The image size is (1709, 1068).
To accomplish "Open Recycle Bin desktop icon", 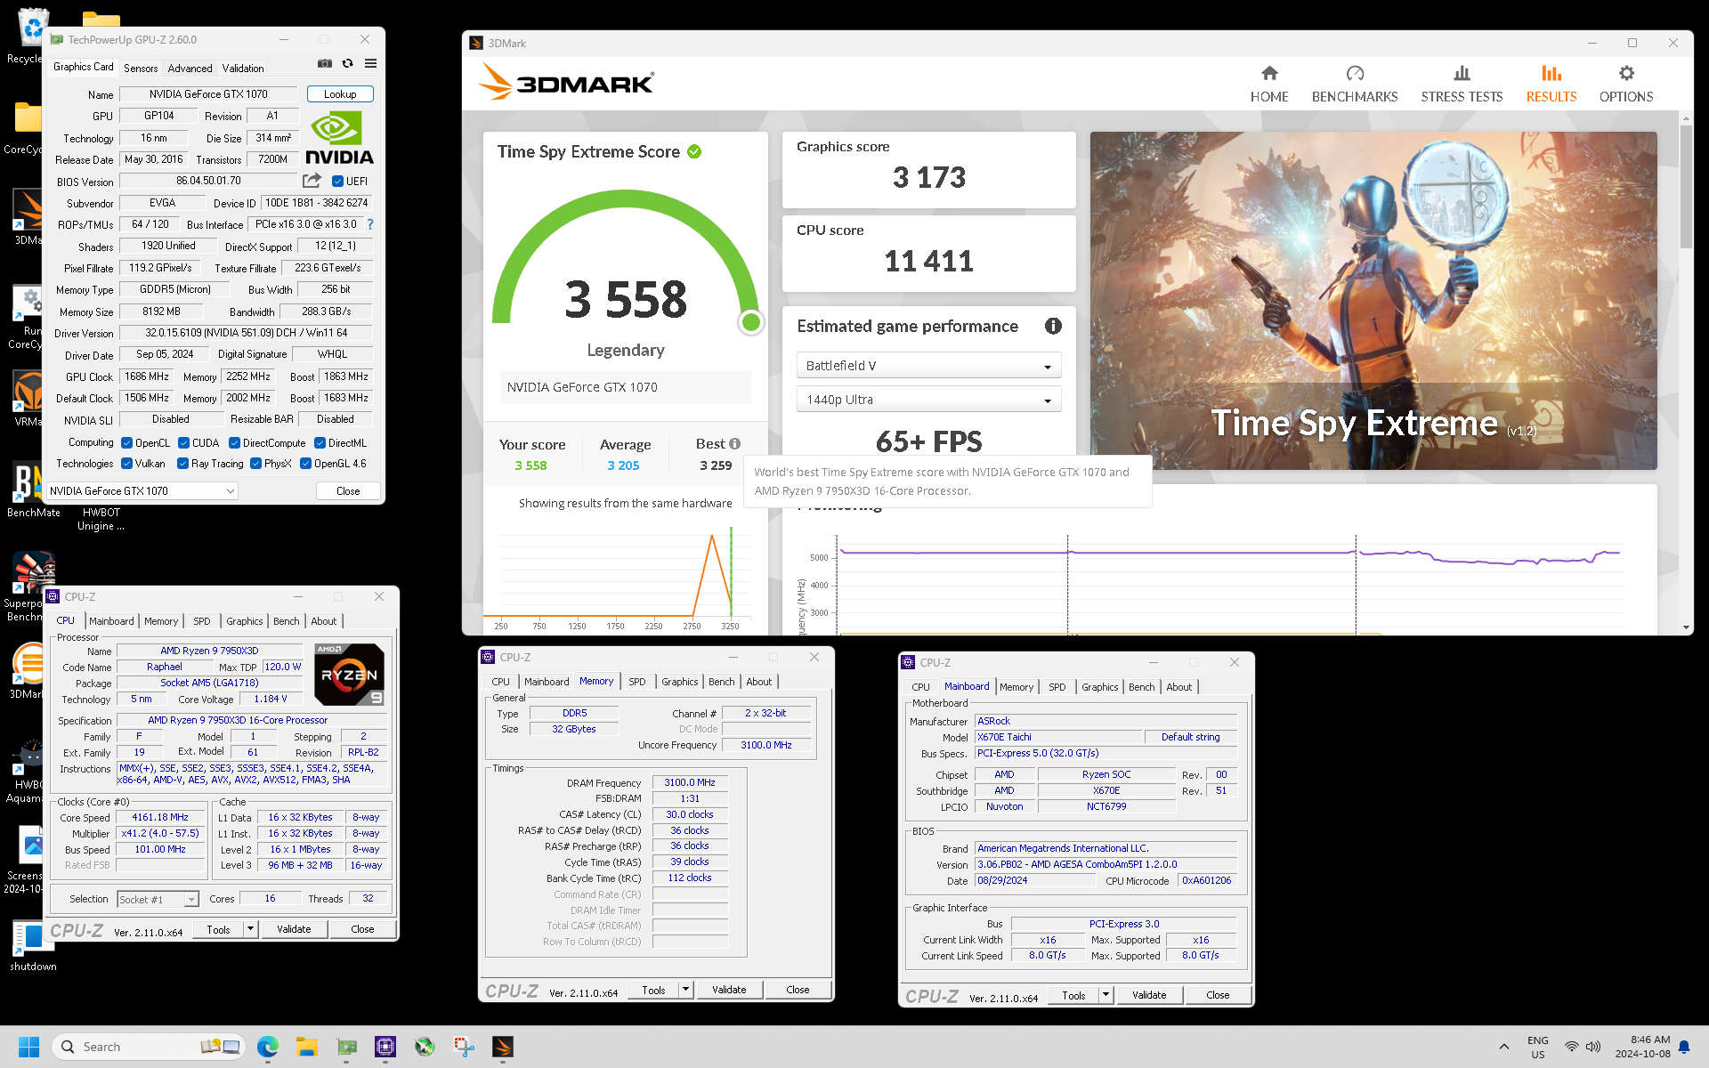I will point(29,37).
